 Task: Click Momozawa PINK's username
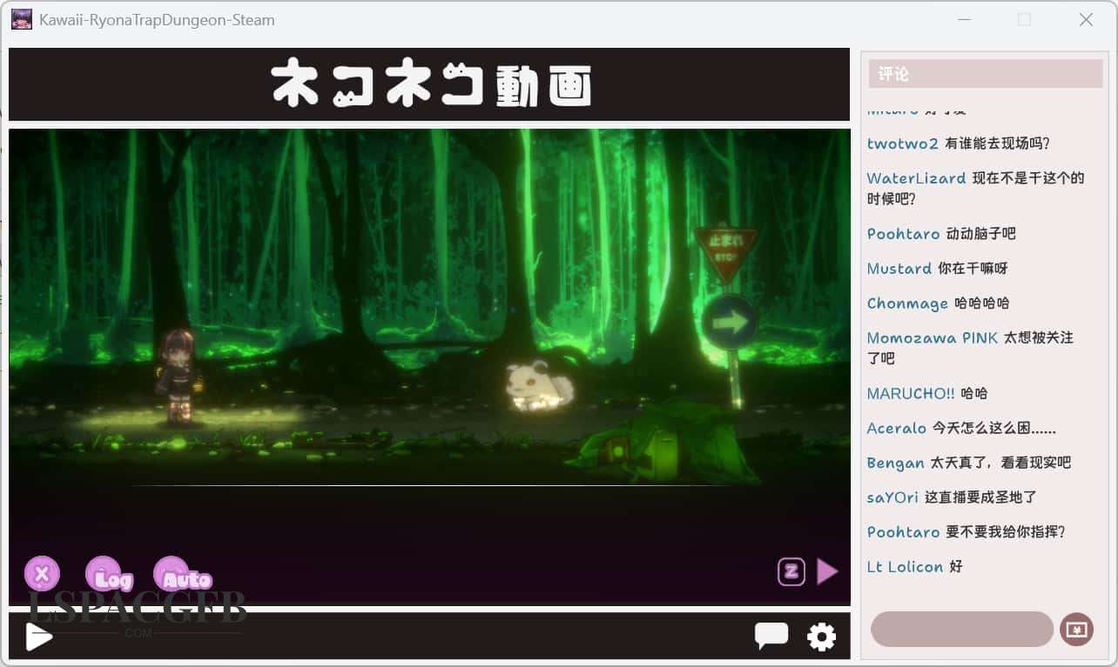(932, 338)
